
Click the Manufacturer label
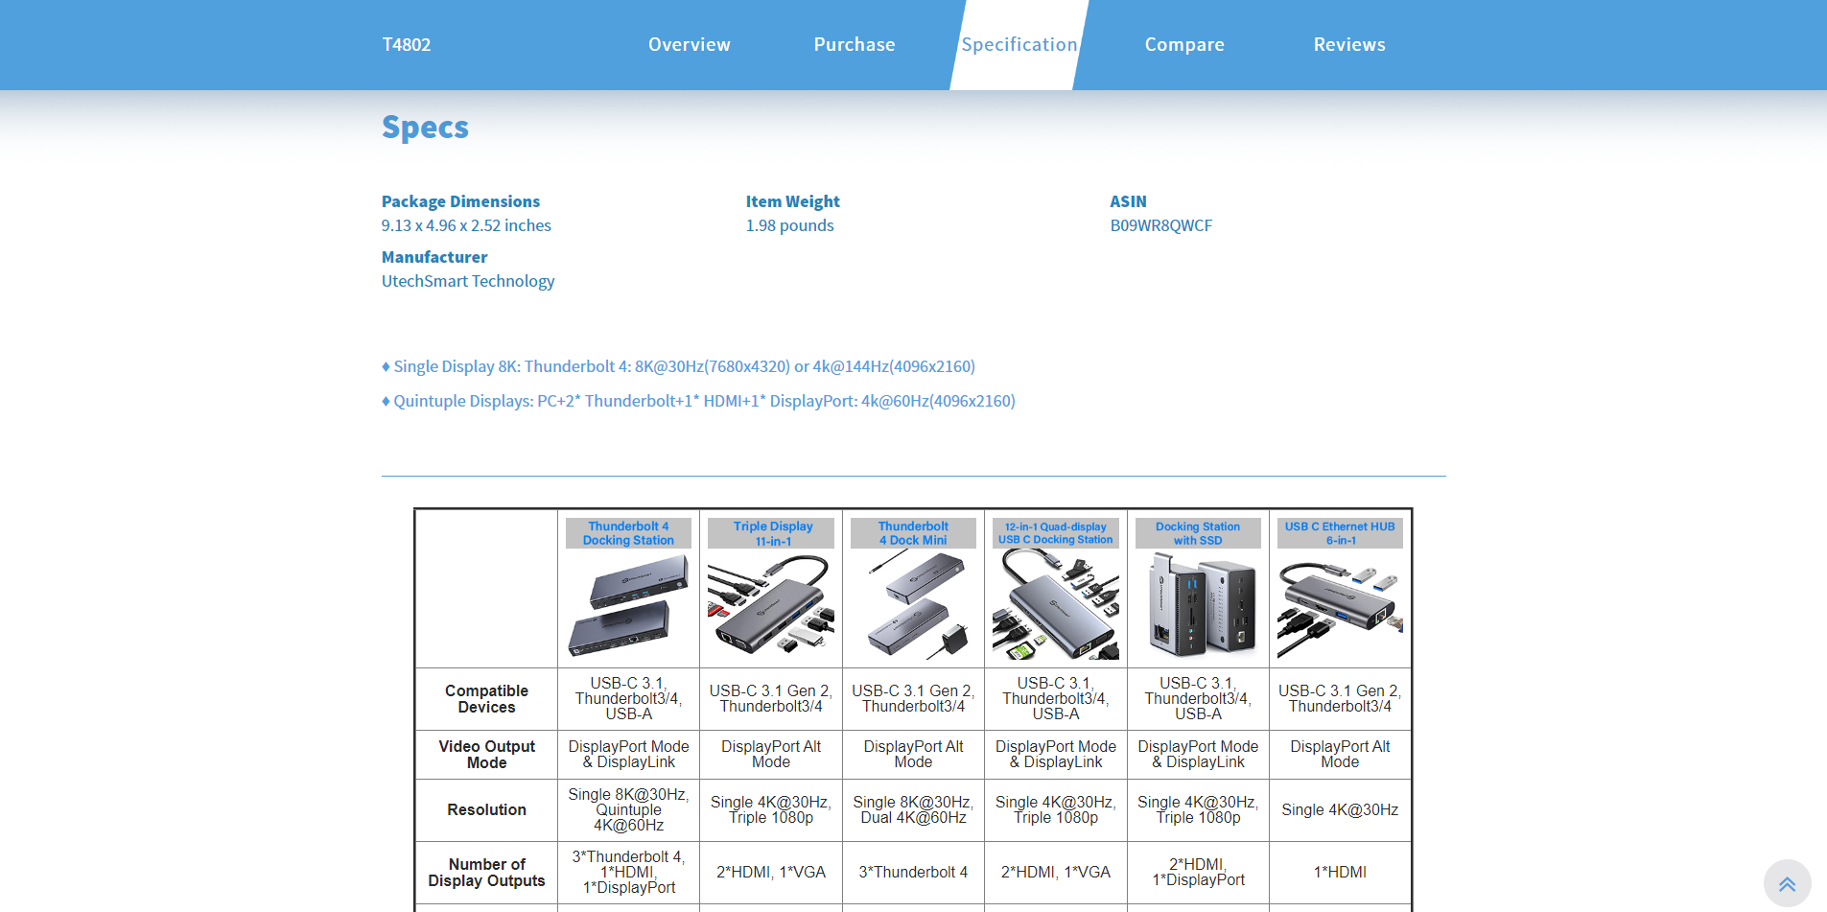(434, 257)
